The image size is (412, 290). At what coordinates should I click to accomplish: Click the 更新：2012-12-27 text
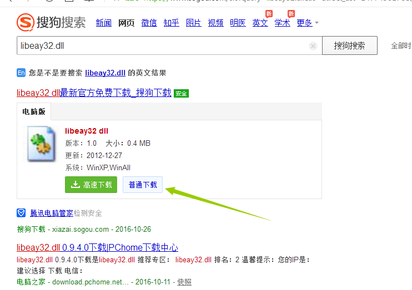click(93, 155)
